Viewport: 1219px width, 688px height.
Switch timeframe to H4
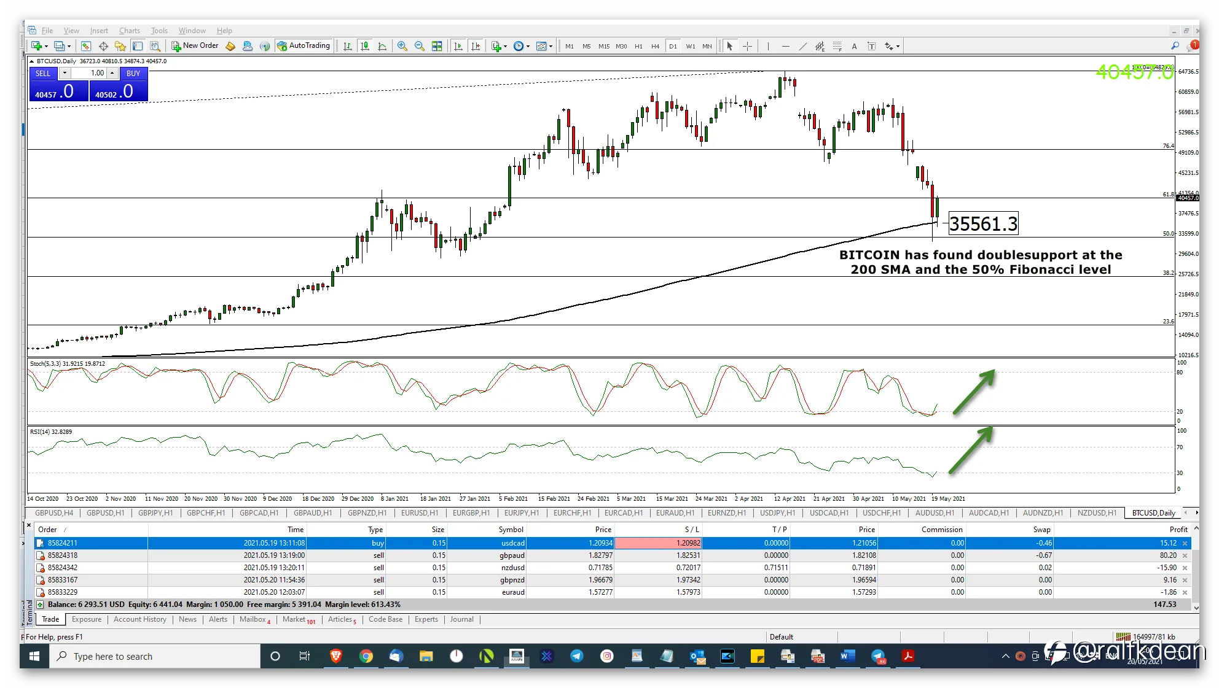[x=656, y=46]
